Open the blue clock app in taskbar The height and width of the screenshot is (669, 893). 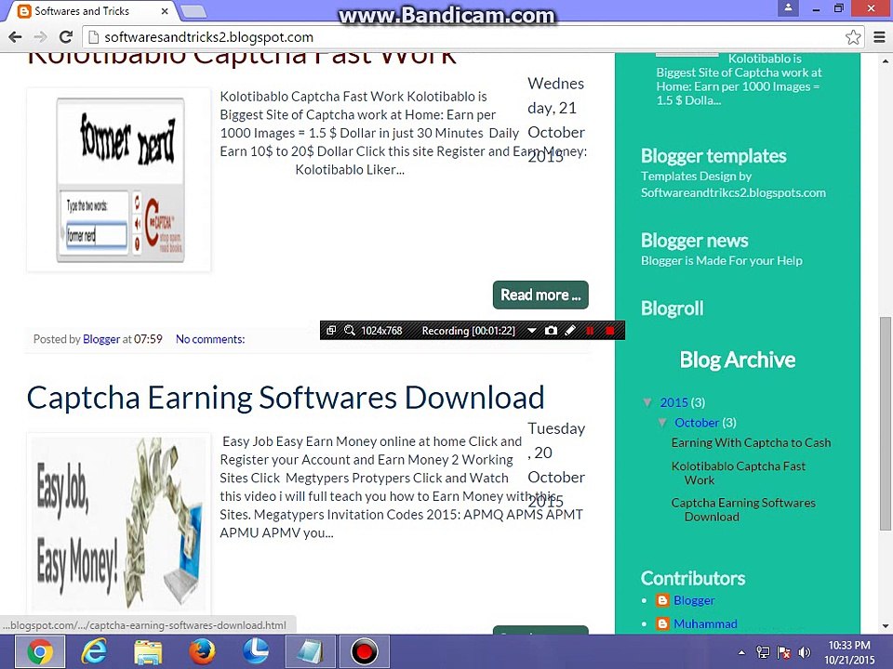(256, 652)
